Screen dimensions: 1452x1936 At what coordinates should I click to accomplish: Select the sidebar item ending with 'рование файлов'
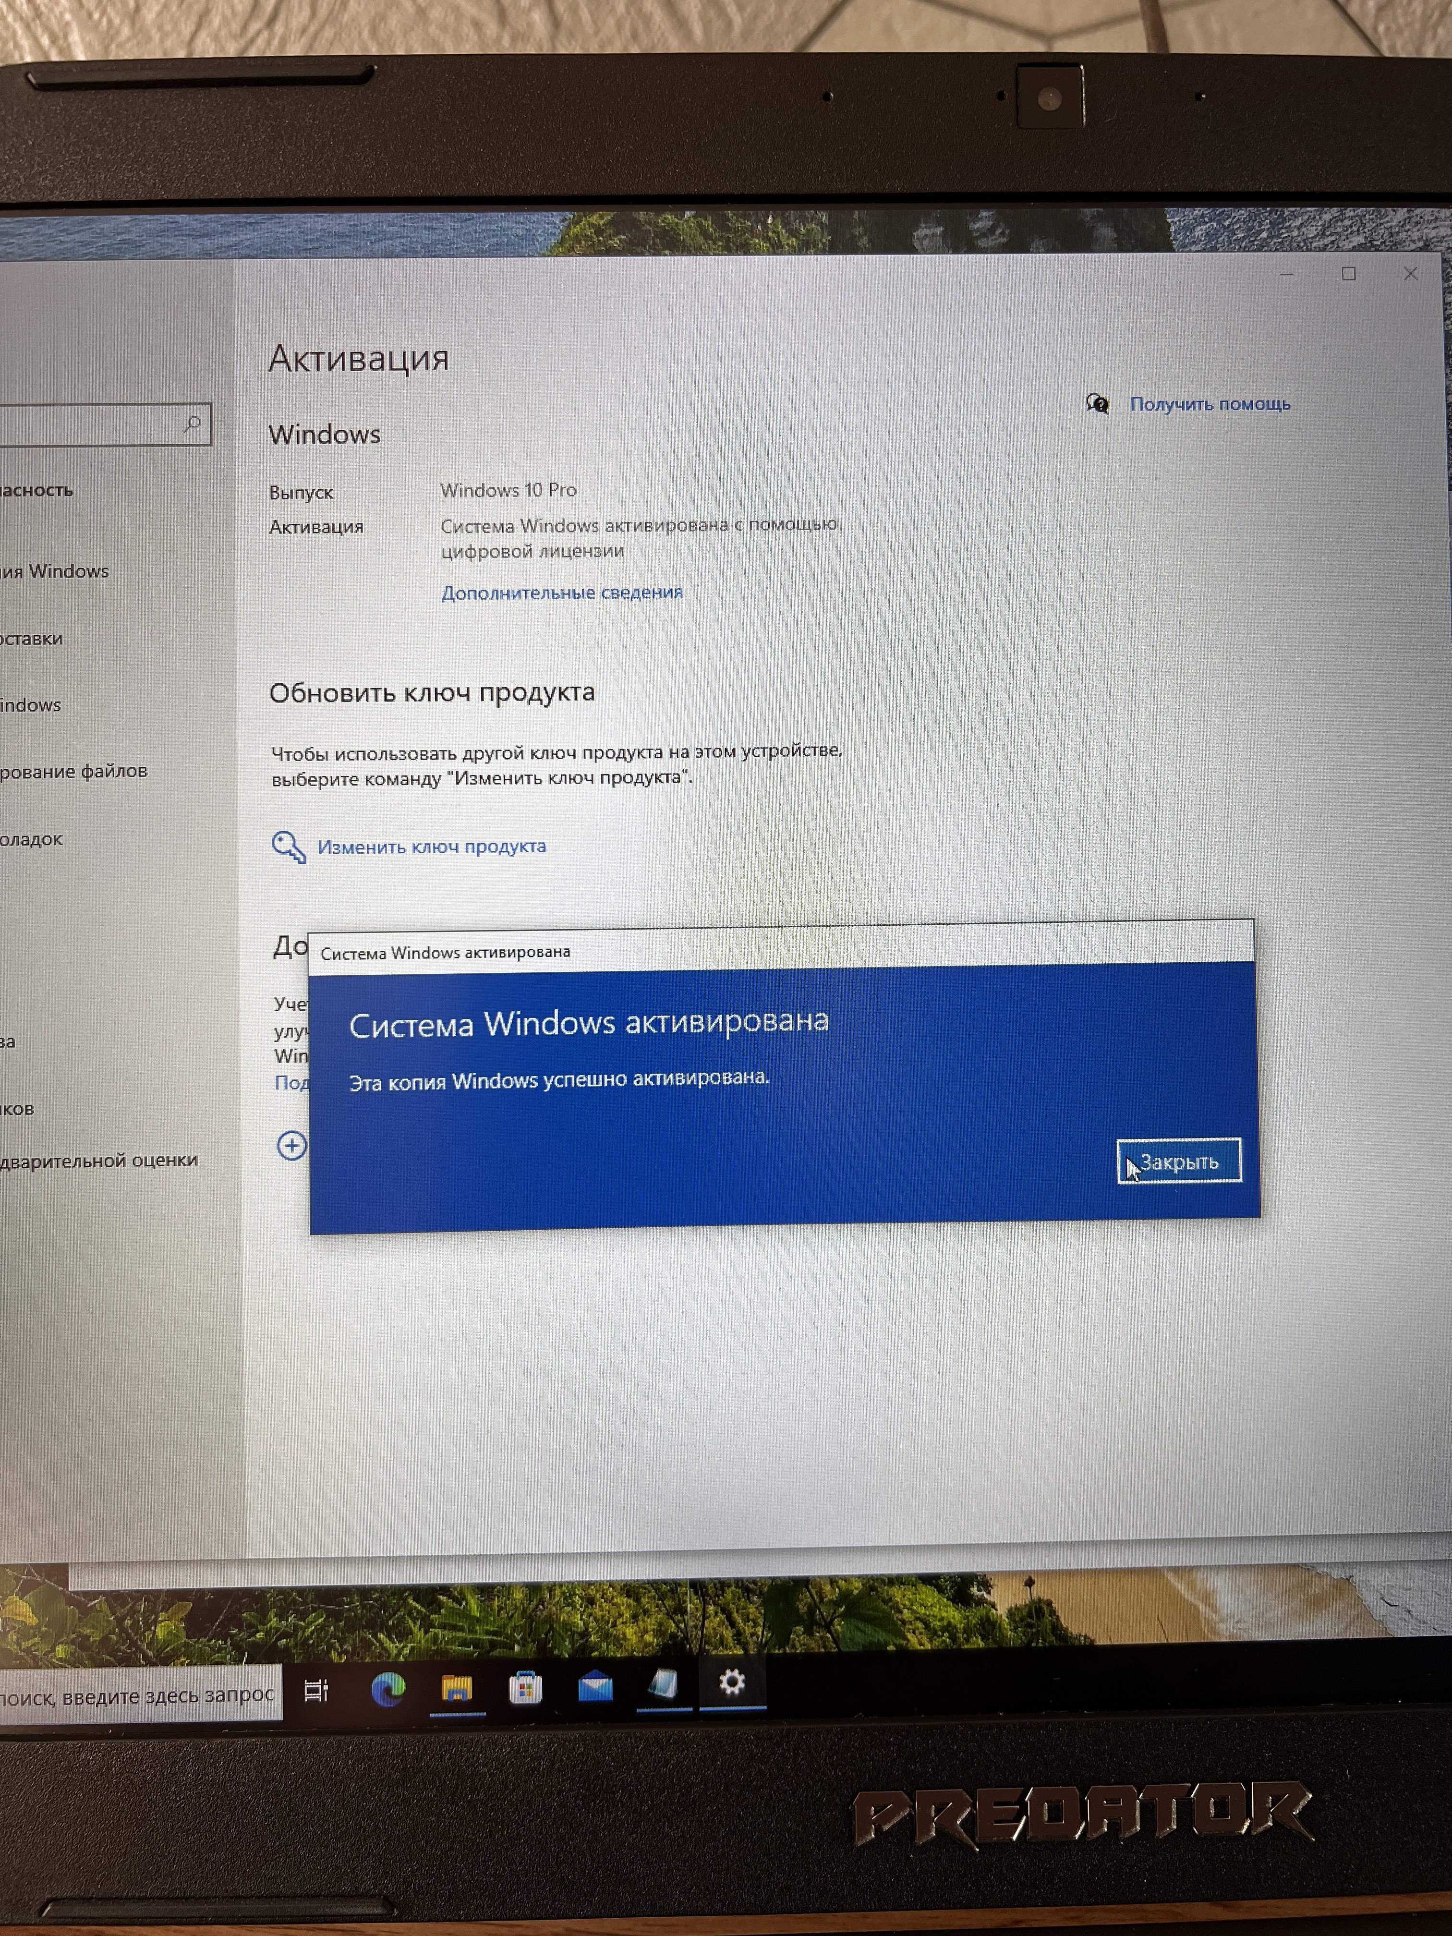pyautogui.click(x=73, y=772)
